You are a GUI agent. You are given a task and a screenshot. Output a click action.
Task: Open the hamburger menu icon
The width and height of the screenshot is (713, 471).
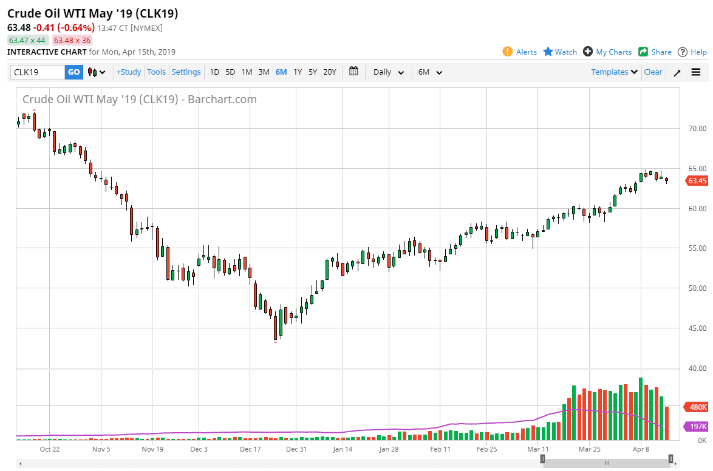(x=696, y=72)
